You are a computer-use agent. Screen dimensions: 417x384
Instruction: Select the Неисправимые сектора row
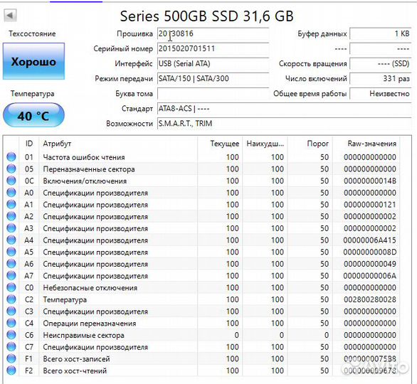pyautogui.click(x=201, y=335)
